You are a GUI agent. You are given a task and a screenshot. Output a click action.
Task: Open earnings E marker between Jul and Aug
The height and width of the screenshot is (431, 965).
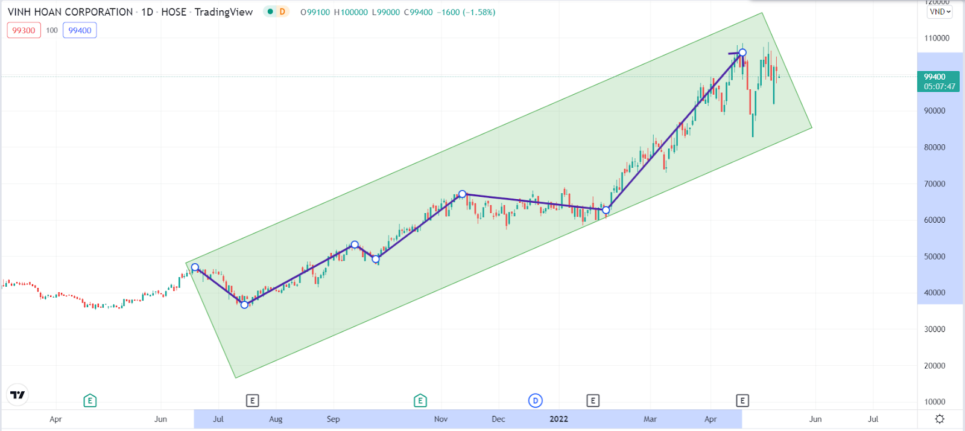tap(253, 400)
